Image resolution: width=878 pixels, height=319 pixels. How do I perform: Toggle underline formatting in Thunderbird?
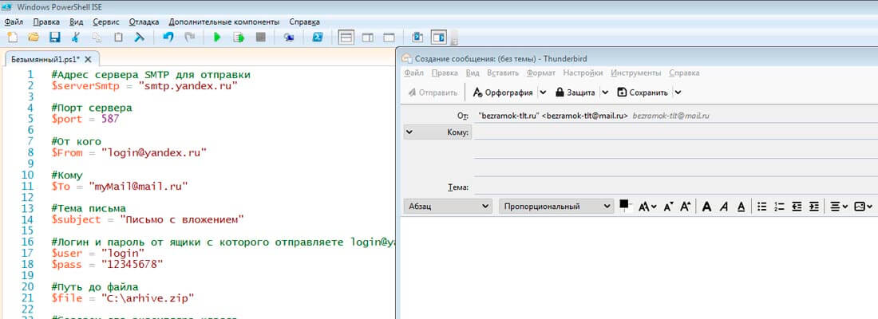click(x=741, y=207)
